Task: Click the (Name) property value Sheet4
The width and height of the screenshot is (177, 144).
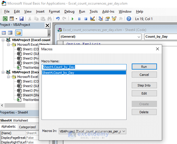Action: pos(32,133)
